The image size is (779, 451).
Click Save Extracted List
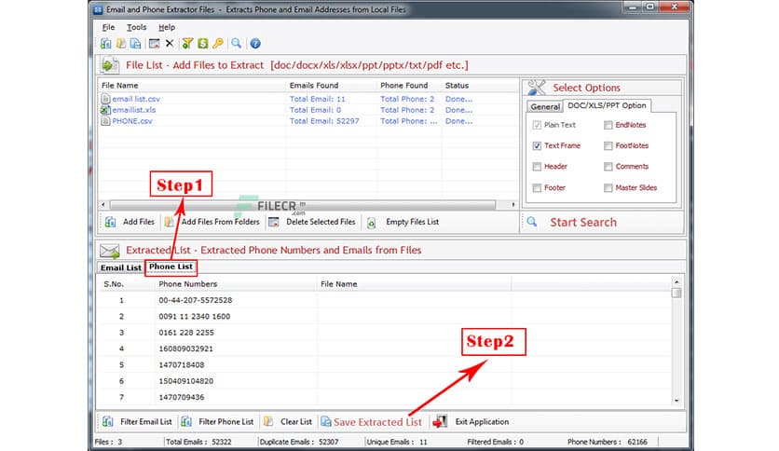371,422
